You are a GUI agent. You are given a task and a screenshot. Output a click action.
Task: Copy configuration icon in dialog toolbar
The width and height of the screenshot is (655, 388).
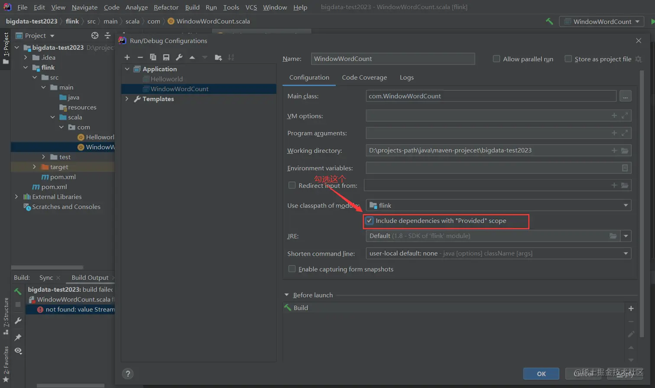(153, 57)
